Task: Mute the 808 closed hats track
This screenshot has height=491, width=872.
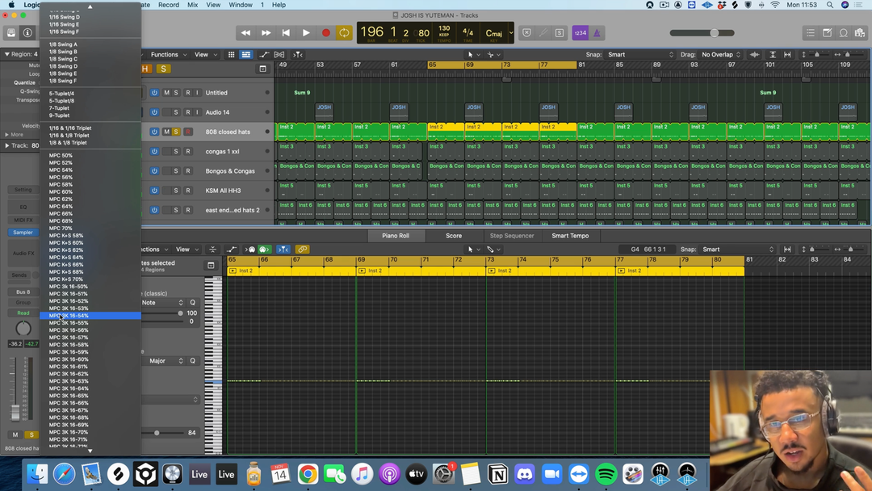Action: pyautogui.click(x=166, y=132)
